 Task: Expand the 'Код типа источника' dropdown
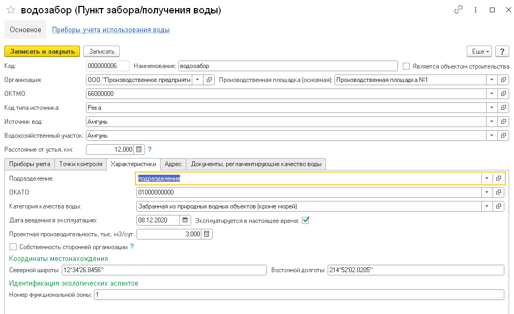[x=491, y=108]
